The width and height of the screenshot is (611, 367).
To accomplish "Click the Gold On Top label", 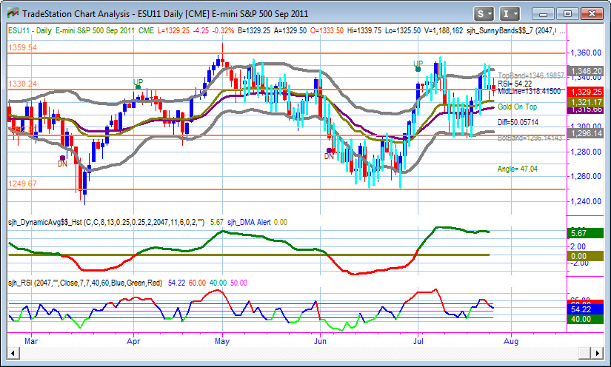I will (x=517, y=107).
